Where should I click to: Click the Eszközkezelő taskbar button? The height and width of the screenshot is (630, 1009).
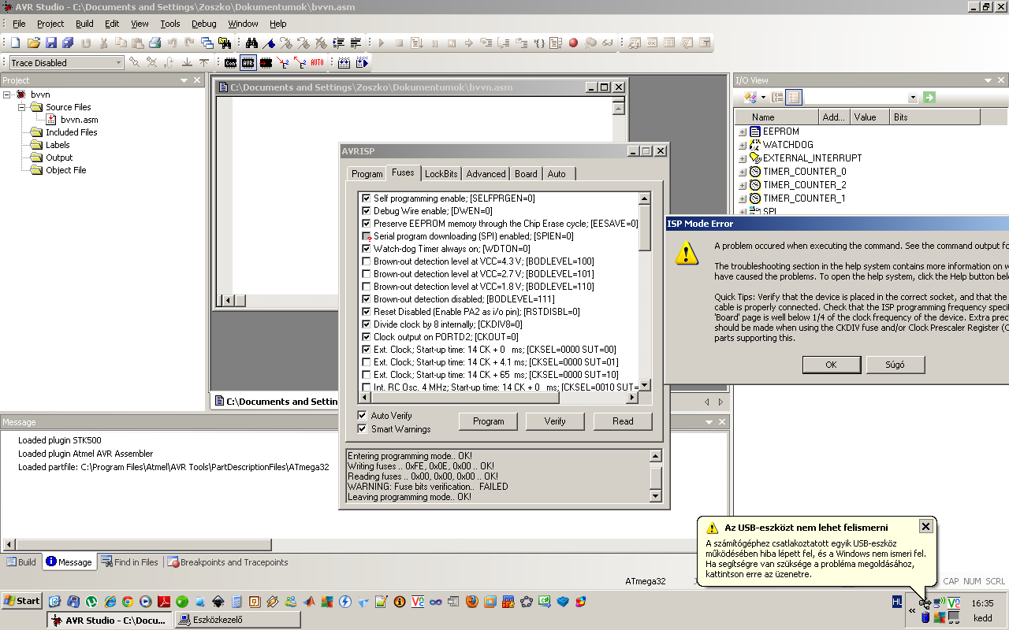[x=238, y=620]
